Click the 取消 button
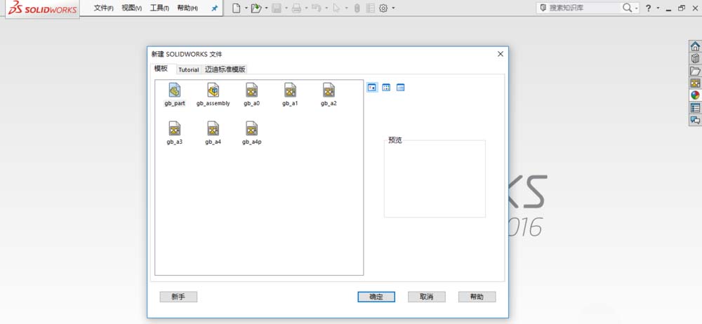702x324 pixels. click(427, 297)
